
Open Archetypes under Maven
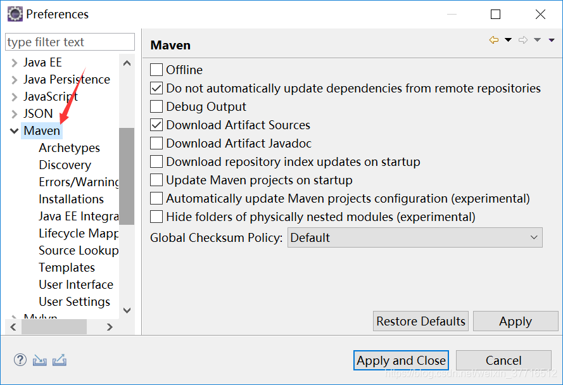pos(69,148)
